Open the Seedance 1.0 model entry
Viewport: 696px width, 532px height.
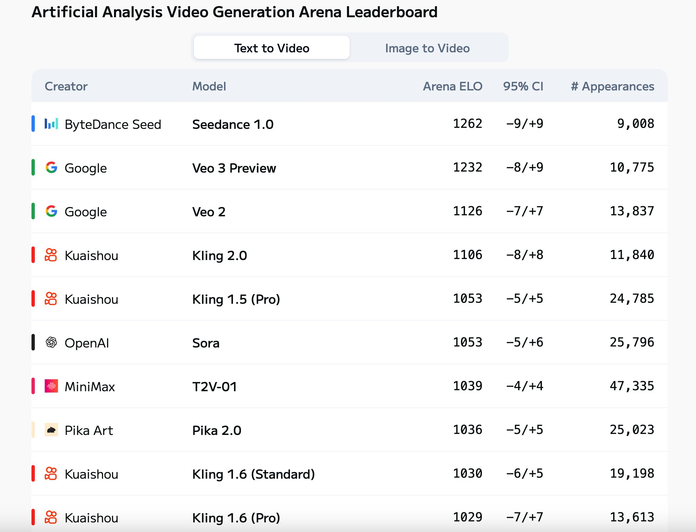pos(233,124)
